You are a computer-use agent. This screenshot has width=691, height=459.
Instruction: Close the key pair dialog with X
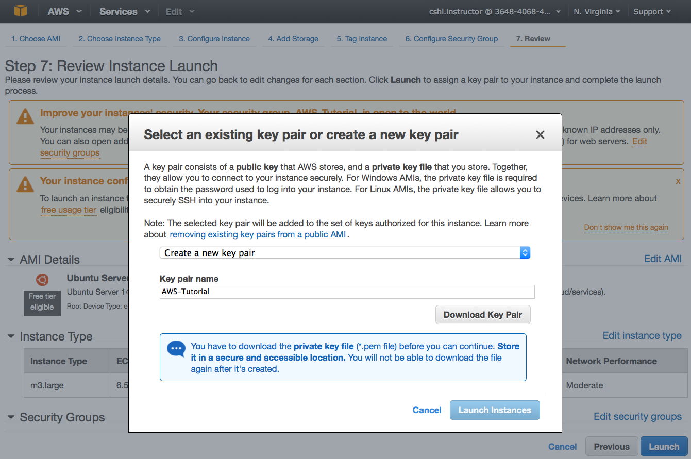(x=540, y=135)
